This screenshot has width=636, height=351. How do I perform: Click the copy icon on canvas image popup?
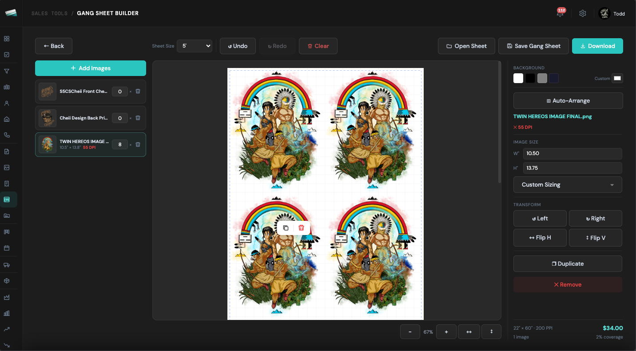(x=286, y=228)
